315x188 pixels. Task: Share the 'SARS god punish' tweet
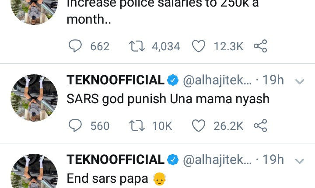[x=260, y=126]
